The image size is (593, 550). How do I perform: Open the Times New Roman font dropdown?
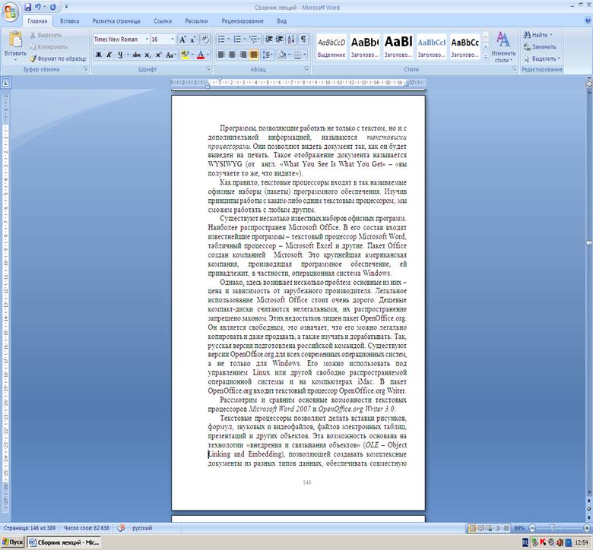[x=147, y=40]
